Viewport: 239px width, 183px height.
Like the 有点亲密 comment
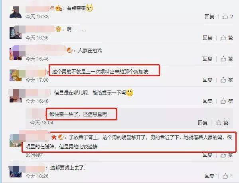(x=227, y=16)
